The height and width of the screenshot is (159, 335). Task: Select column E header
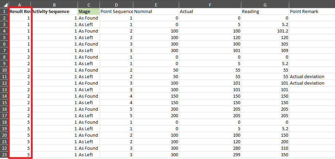(x=156, y=4)
